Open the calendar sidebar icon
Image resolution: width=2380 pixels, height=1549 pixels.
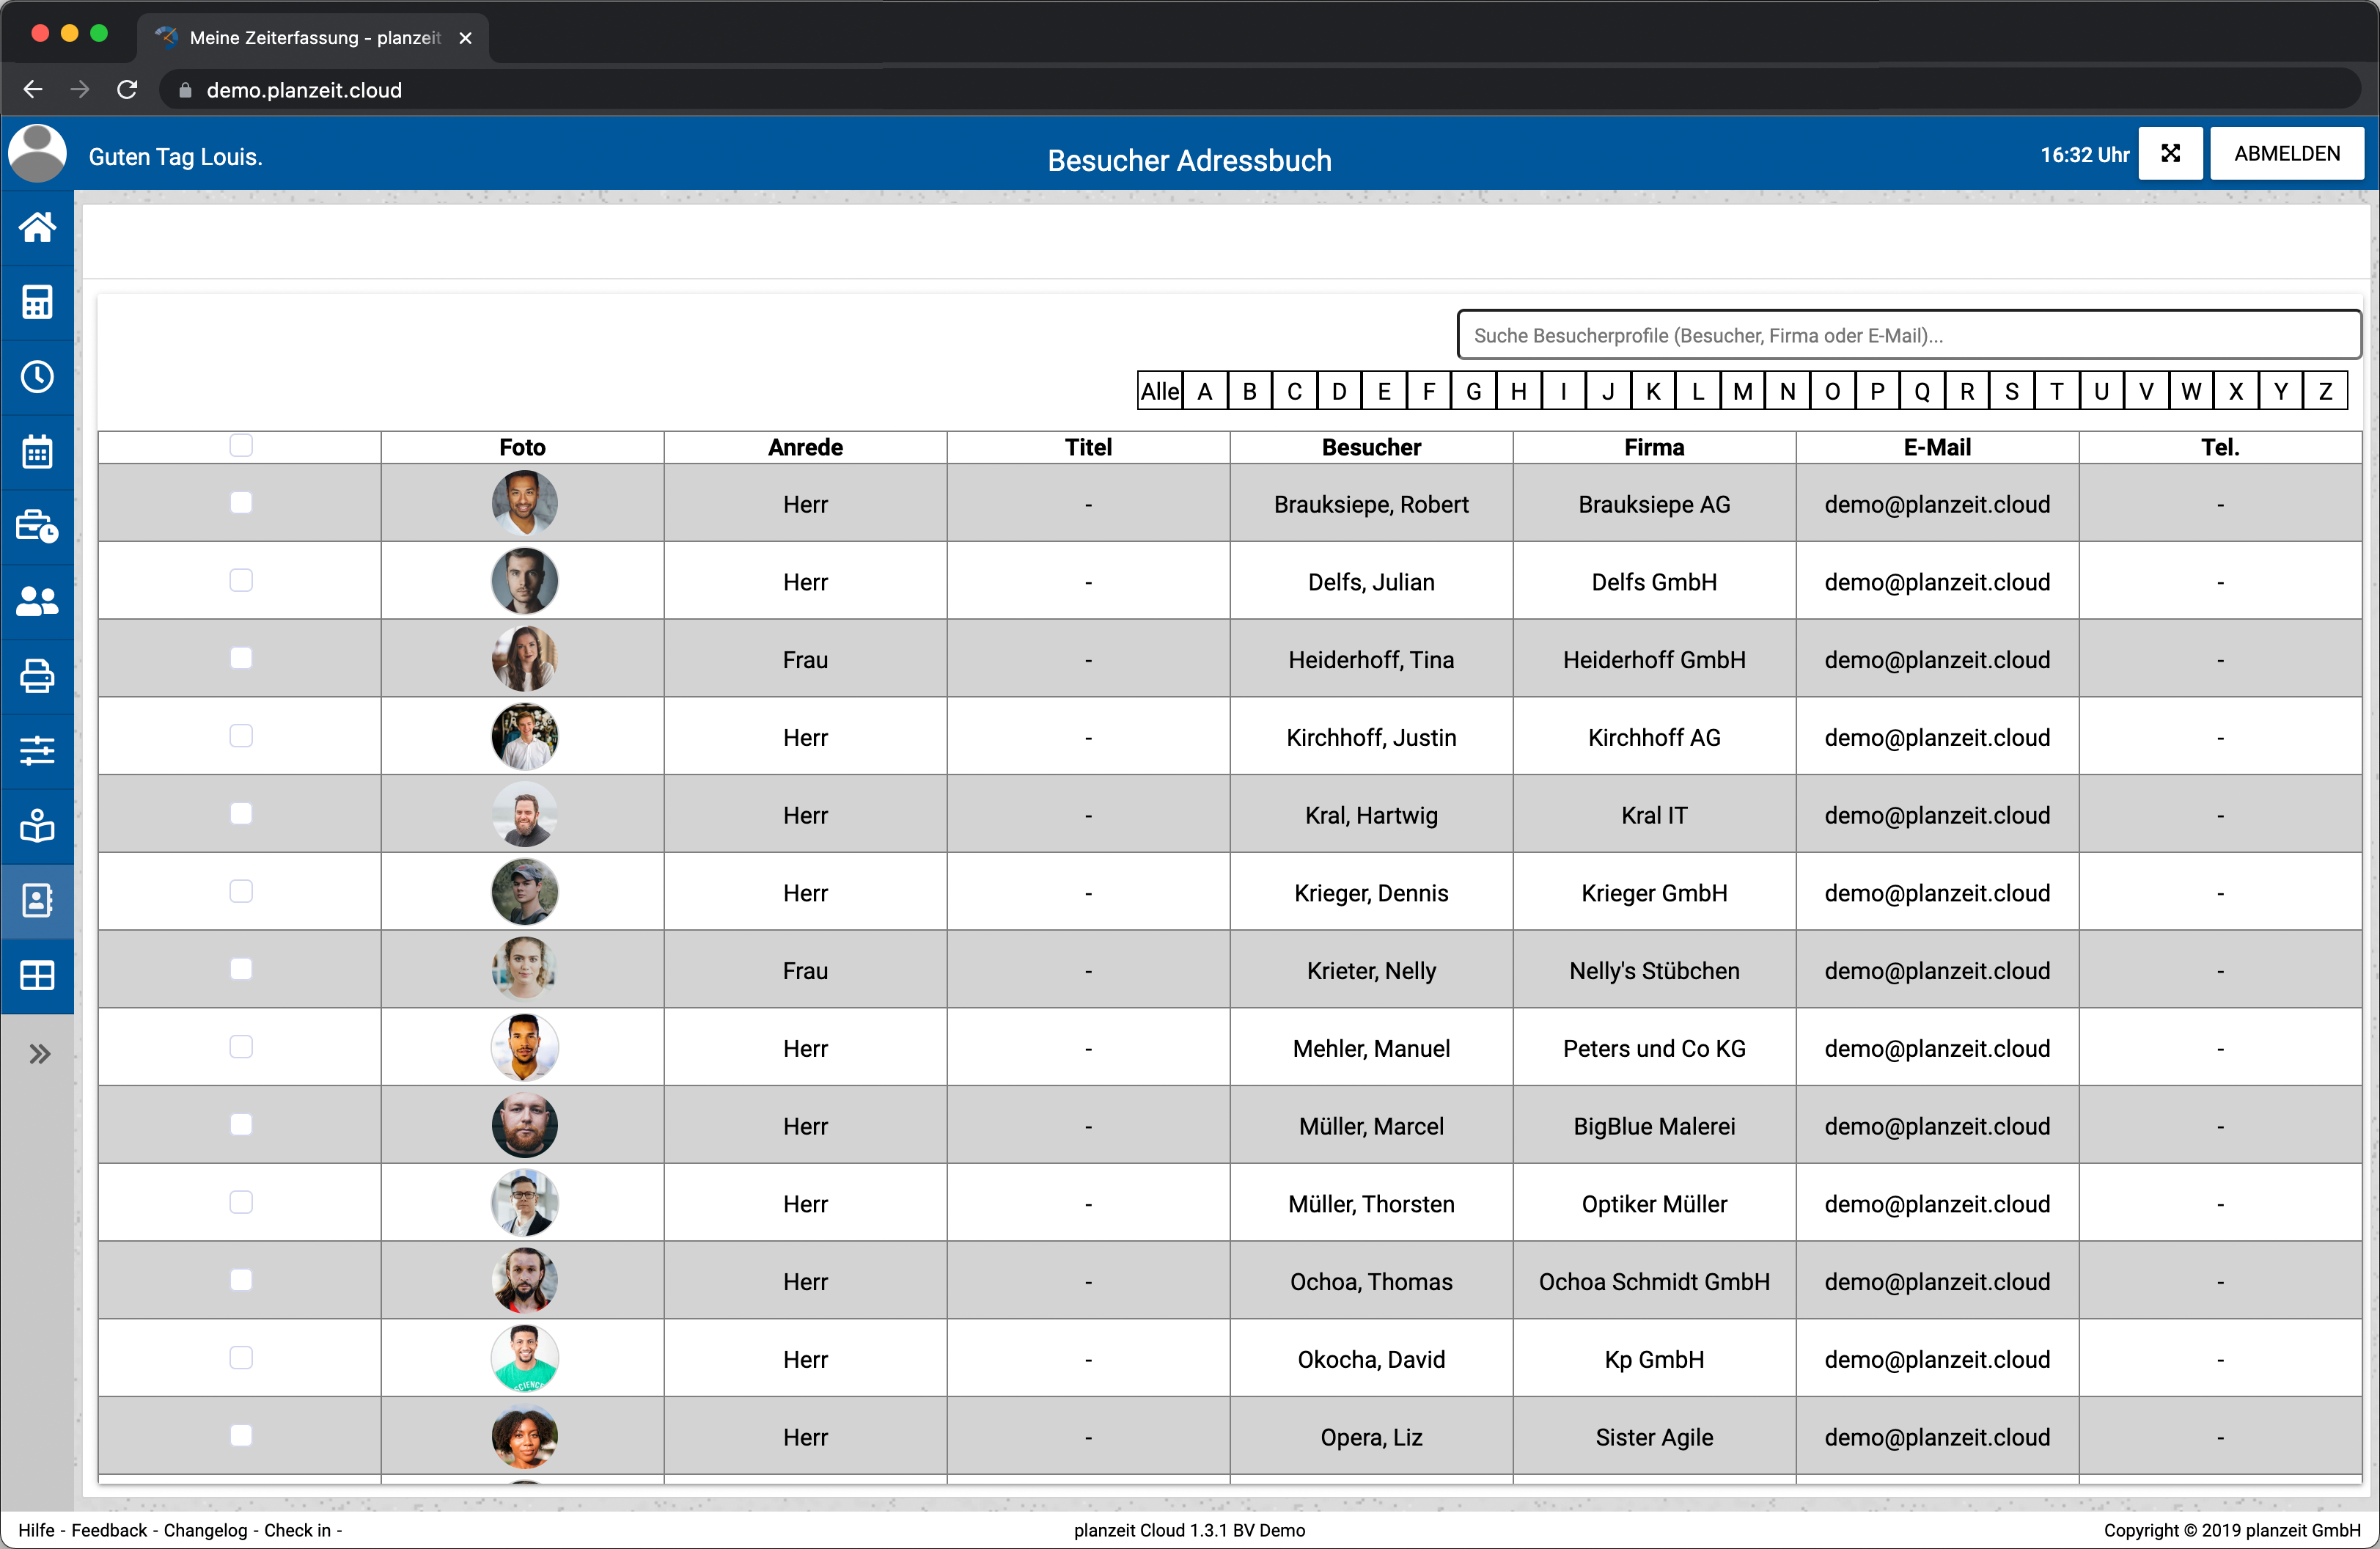[37, 452]
